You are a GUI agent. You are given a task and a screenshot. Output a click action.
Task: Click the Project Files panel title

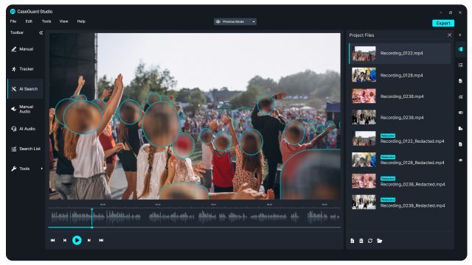pyautogui.click(x=361, y=35)
